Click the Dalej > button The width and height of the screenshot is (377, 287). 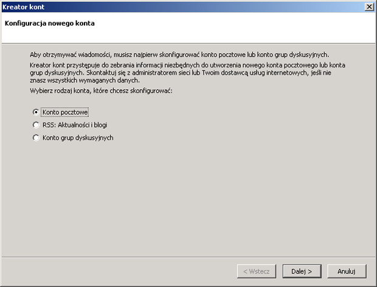[x=302, y=271]
